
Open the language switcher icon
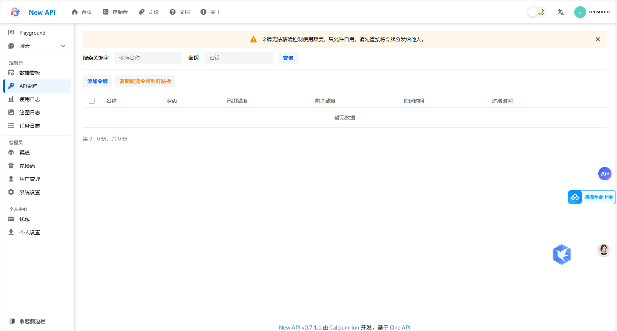tap(560, 12)
